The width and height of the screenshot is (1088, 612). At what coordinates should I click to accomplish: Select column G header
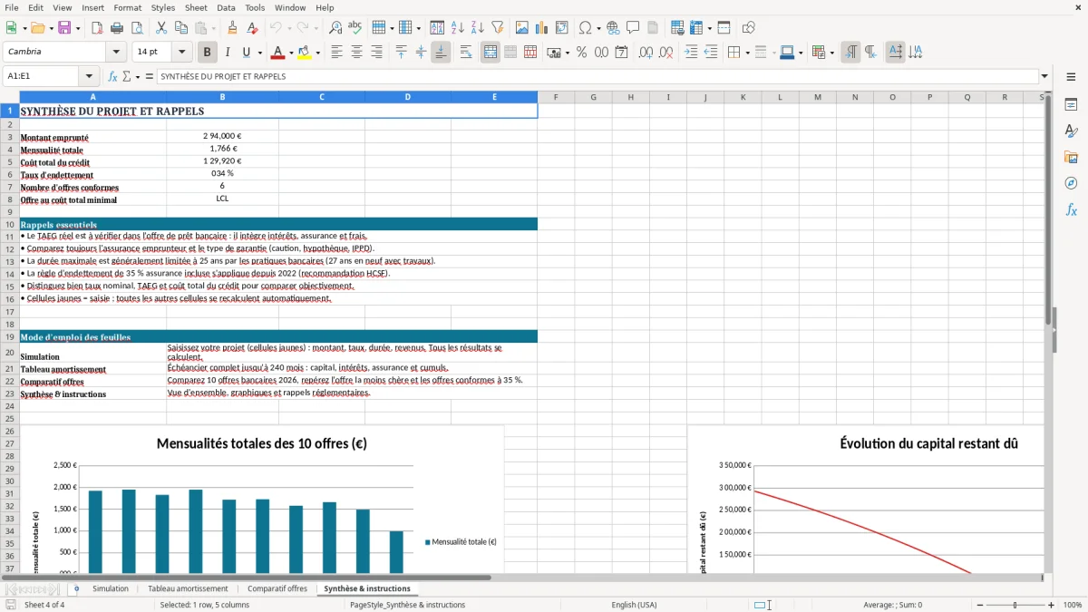(x=593, y=97)
